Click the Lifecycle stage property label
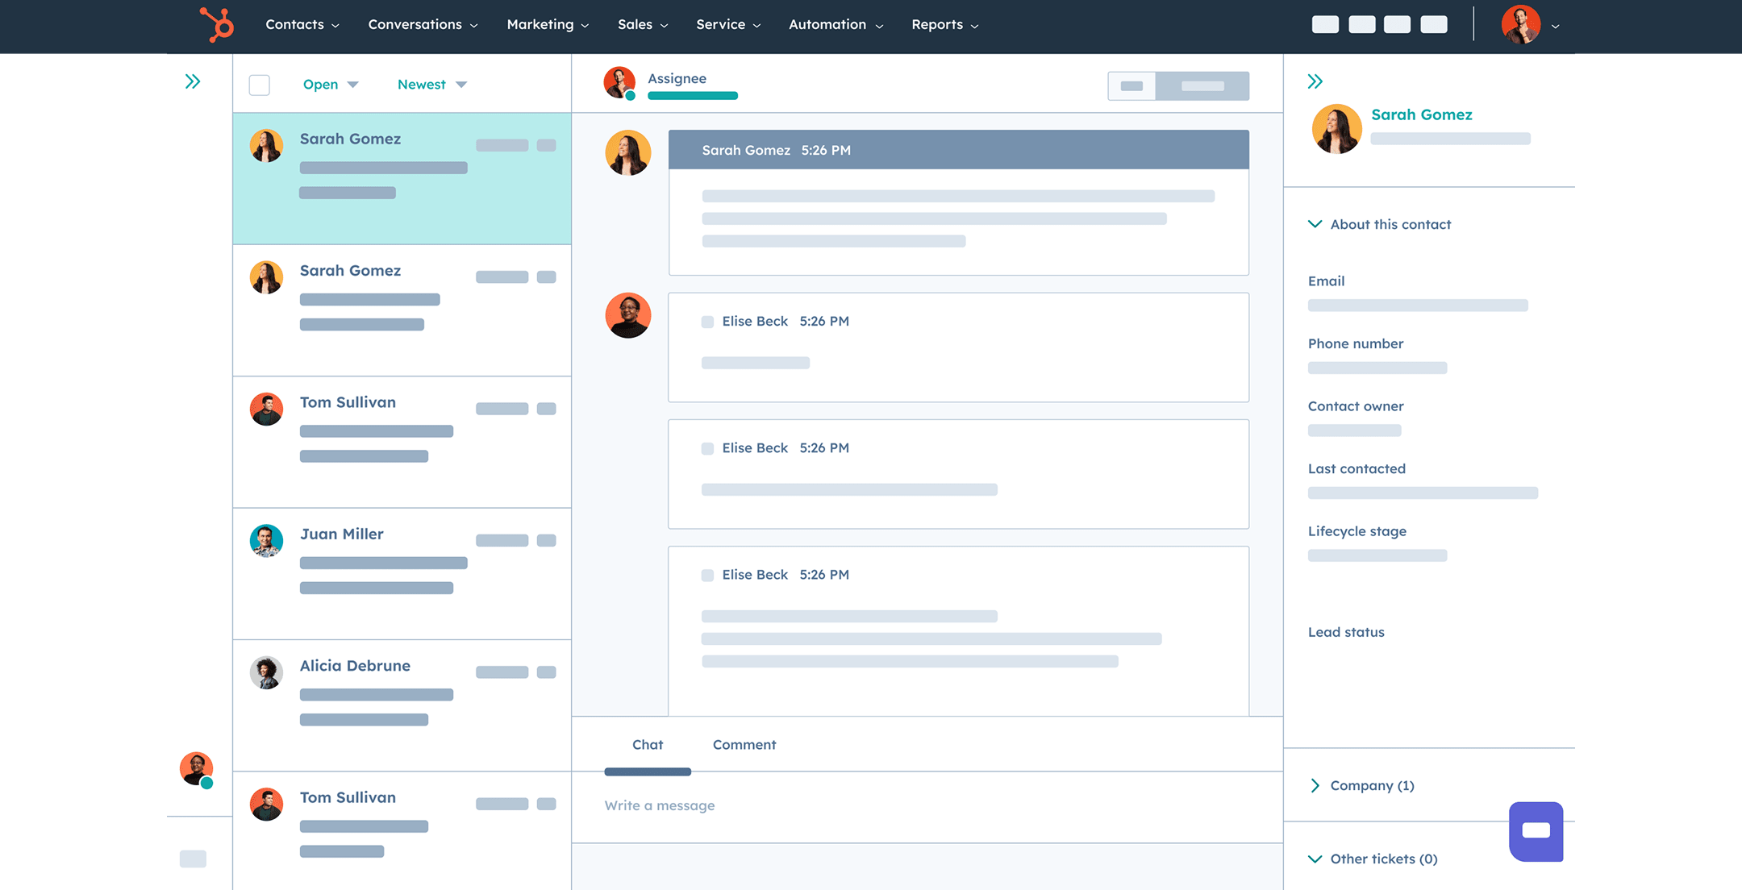 1357,531
